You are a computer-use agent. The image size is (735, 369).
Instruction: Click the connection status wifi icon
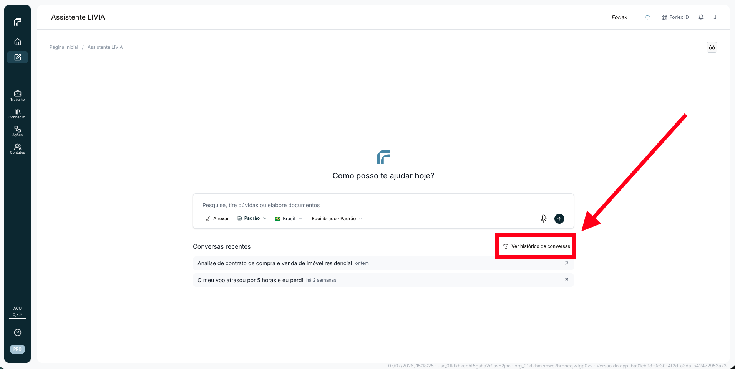(x=647, y=17)
